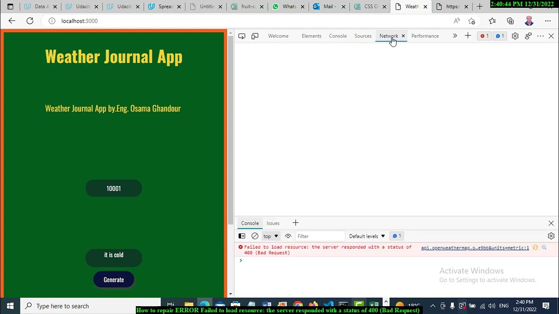Screen dimensions: 559x314
Task: Open the api.openweathermap source link
Action: 475,248
